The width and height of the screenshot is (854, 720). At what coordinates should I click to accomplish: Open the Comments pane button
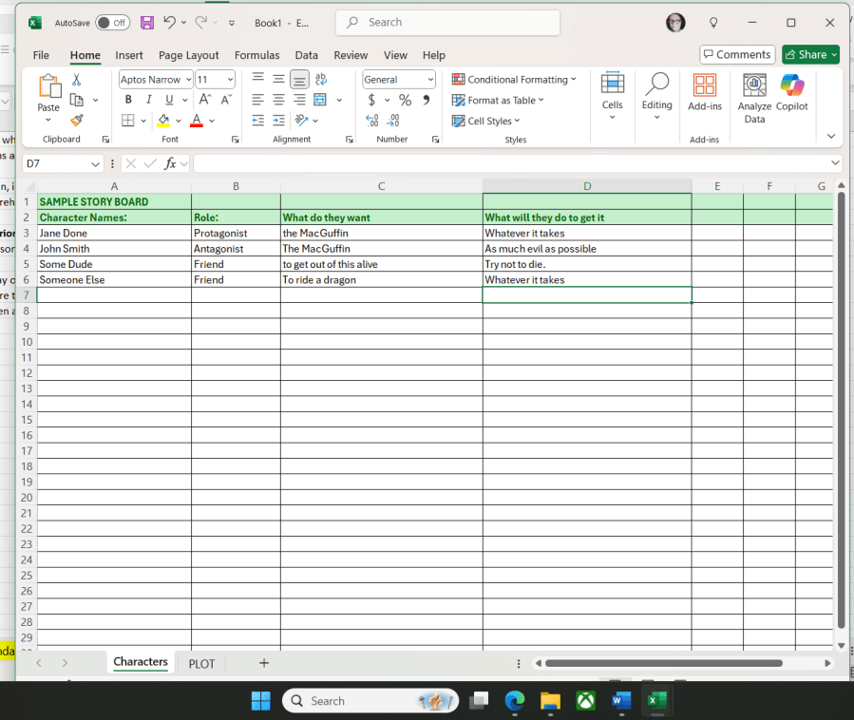pos(737,54)
